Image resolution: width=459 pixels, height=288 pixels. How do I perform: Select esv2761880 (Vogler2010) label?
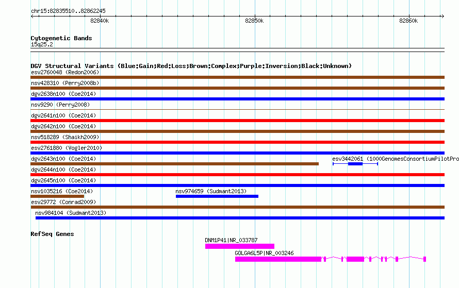pyautogui.click(x=67, y=148)
